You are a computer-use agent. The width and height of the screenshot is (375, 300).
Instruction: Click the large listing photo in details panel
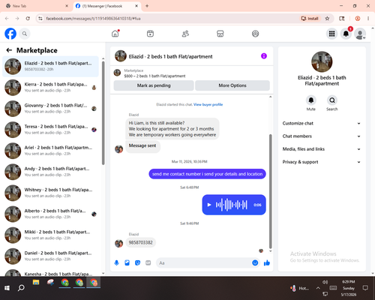pyautogui.click(x=322, y=61)
